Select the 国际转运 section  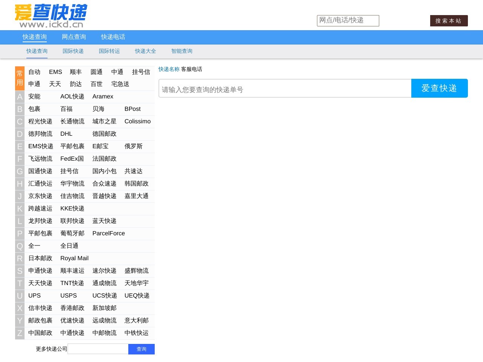(x=109, y=51)
